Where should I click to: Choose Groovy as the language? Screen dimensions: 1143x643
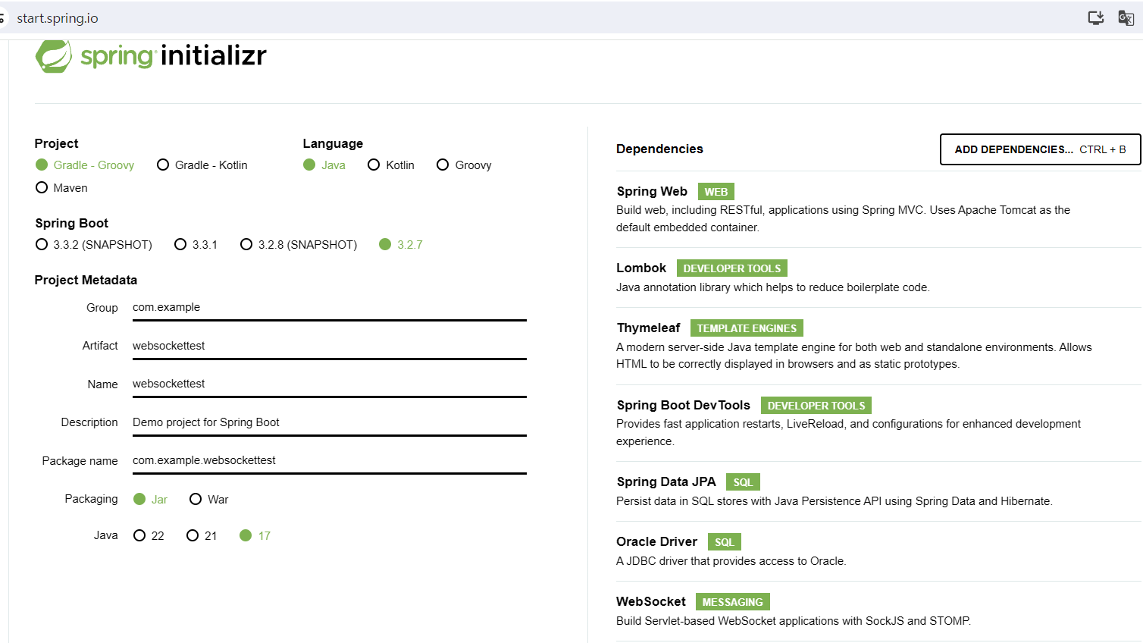(443, 165)
